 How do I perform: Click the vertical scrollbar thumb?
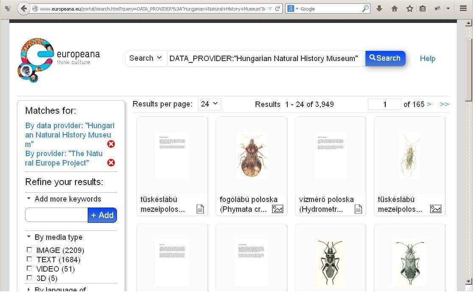[x=468, y=70]
